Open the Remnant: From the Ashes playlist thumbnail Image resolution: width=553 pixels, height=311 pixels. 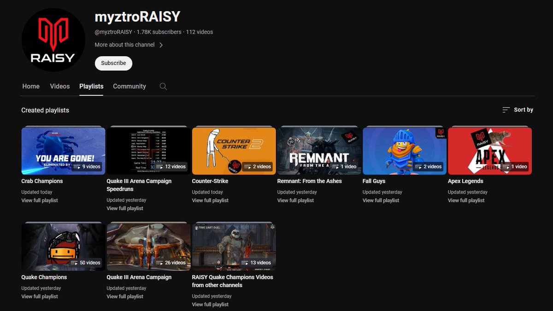pos(319,151)
